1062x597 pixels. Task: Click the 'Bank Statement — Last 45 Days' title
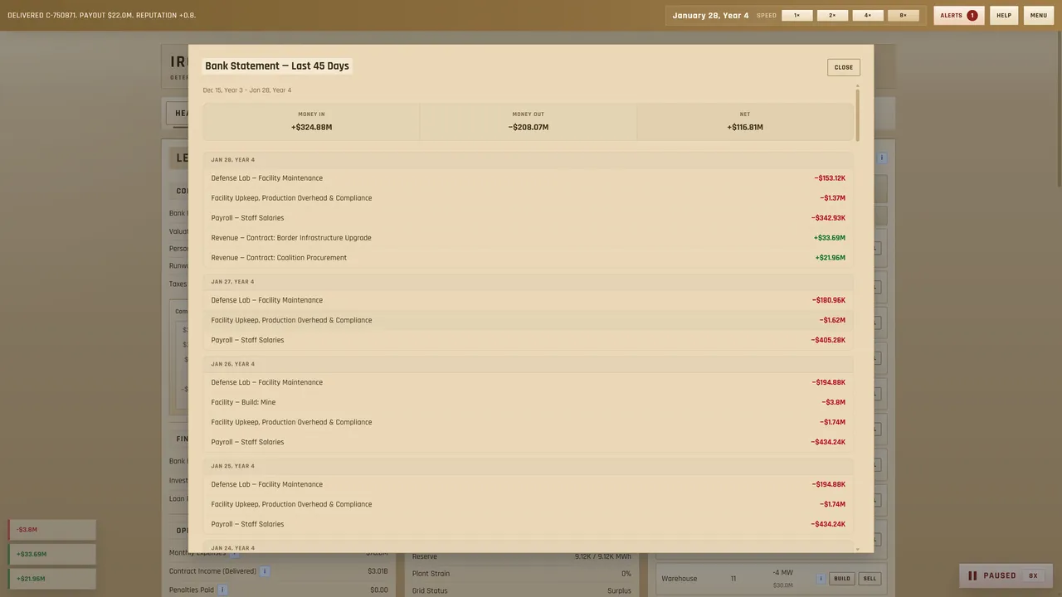pos(277,66)
